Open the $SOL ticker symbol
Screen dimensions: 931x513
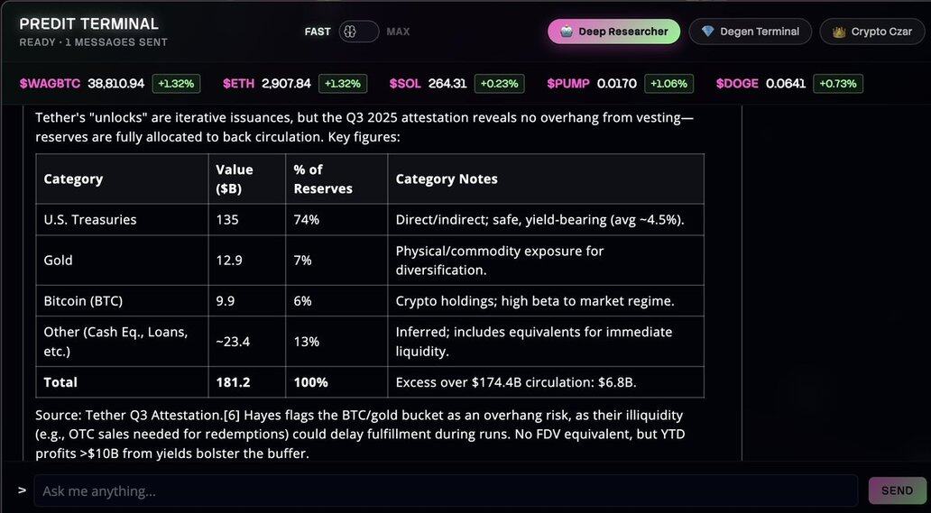point(405,84)
